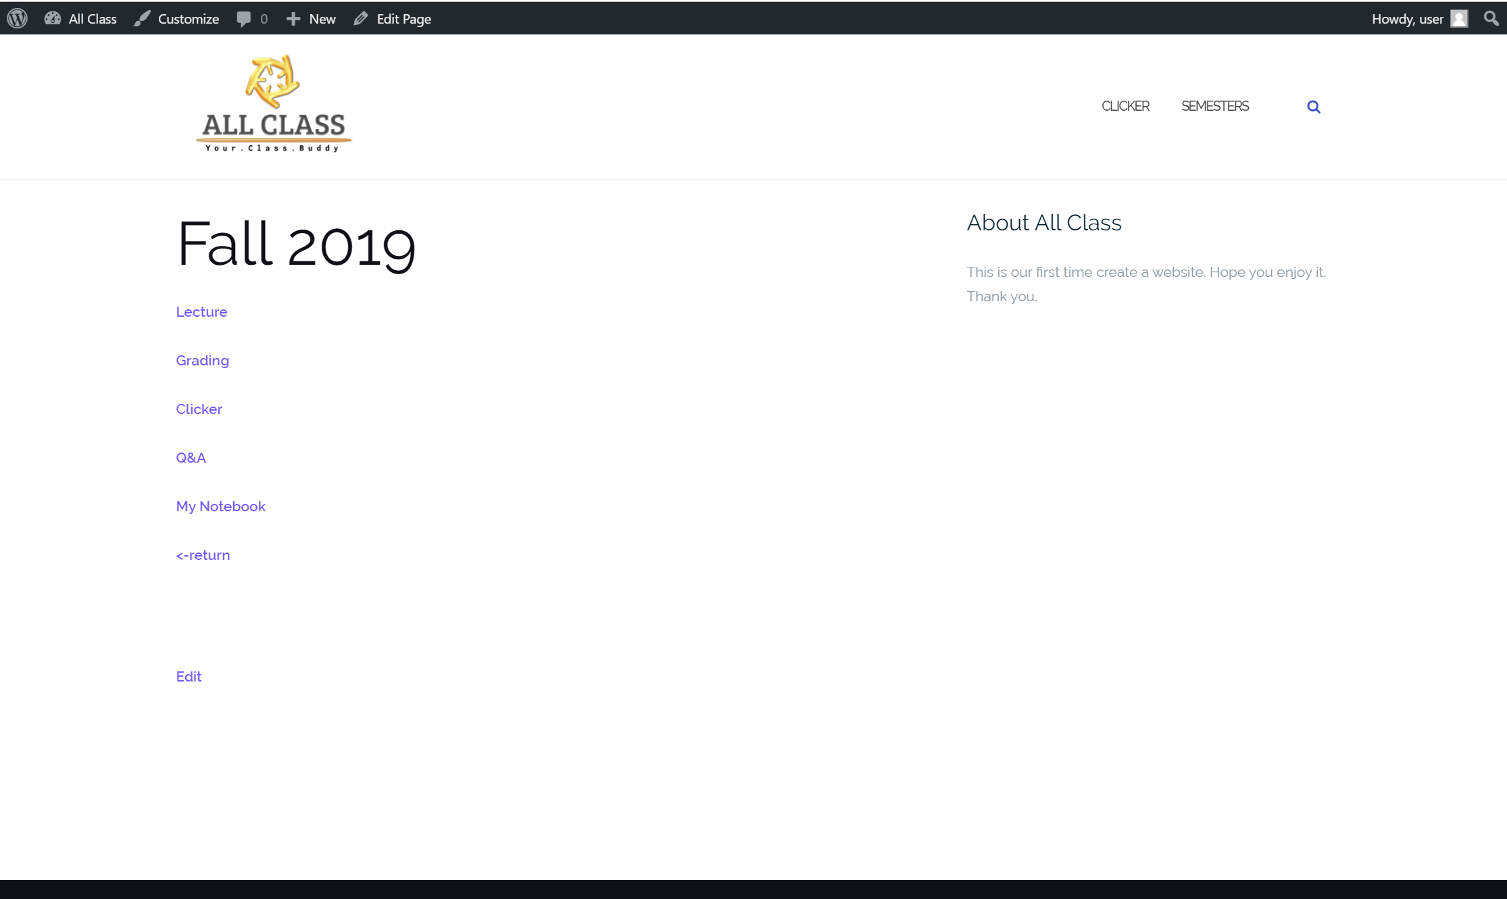
Task: Click the blue site search icon
Action: [1313, 107]
